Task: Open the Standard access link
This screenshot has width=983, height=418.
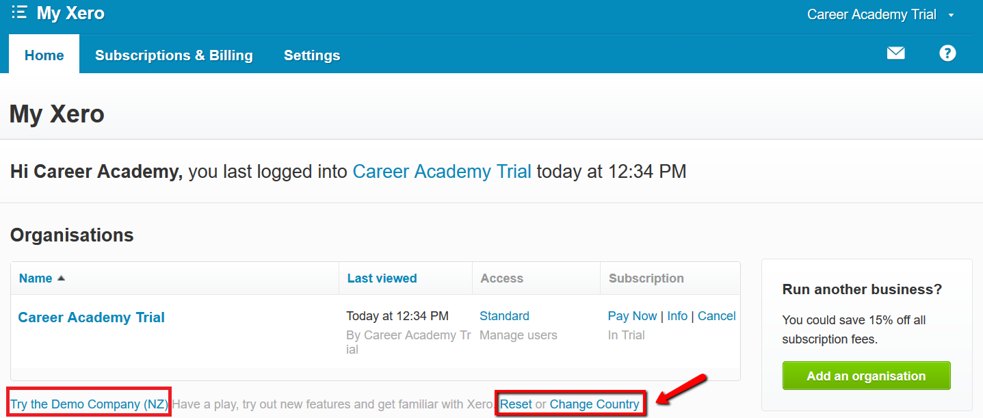Action: [504, 316]
